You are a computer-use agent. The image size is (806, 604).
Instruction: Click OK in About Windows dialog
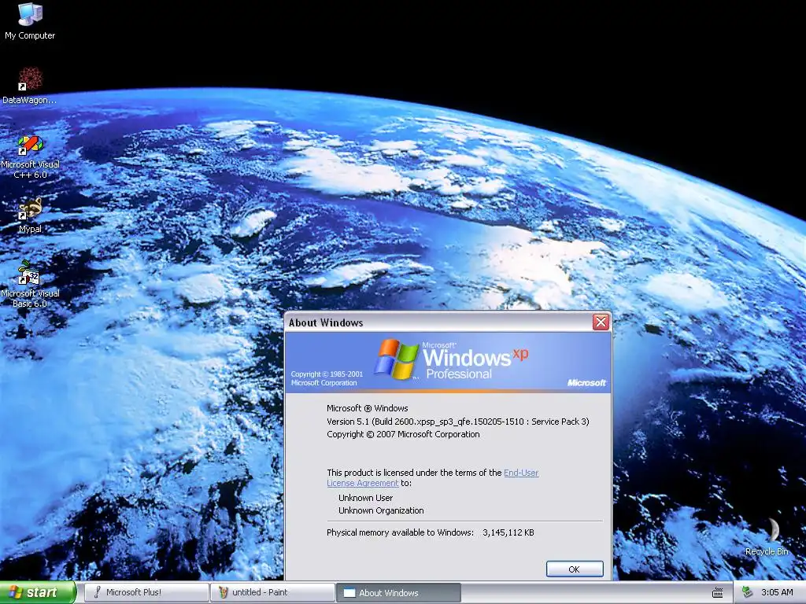click(574, 569)
